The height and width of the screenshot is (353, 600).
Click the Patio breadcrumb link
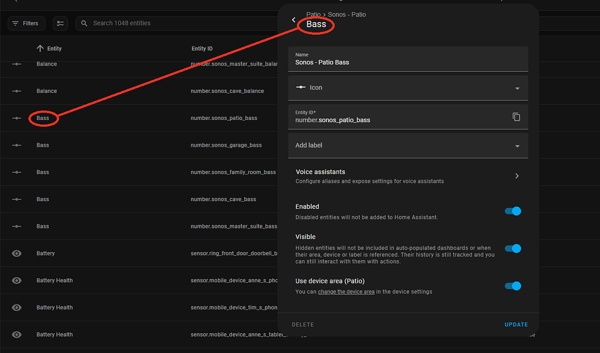[x=313, y=14]
